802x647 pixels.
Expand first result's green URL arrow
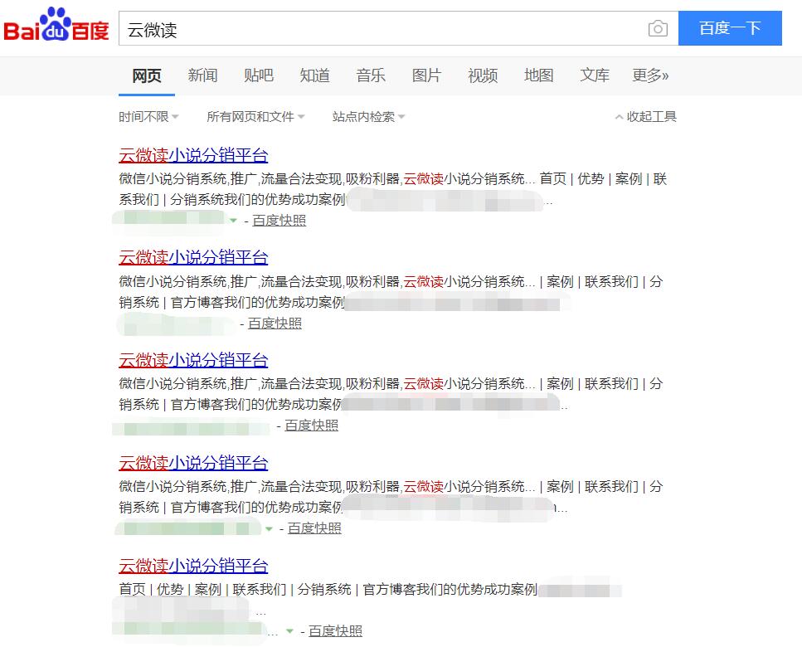point(233,221)
